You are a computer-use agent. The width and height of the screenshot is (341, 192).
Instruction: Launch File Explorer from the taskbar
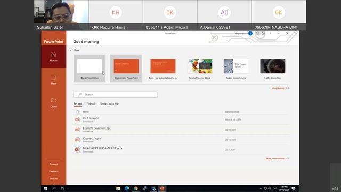118,188
